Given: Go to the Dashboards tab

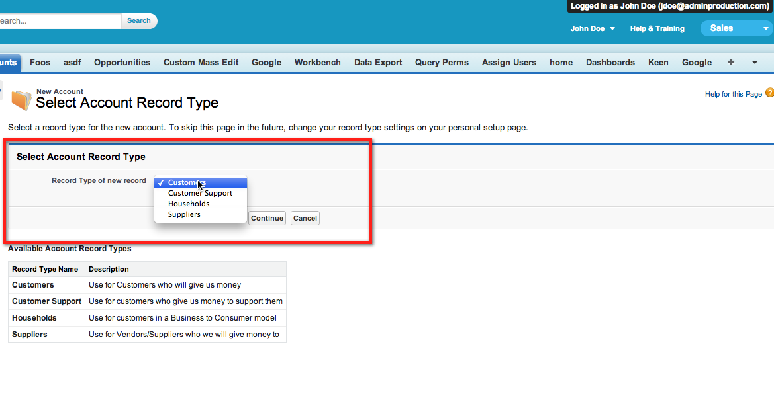Looking at the screenshot, I should [609, 62].
